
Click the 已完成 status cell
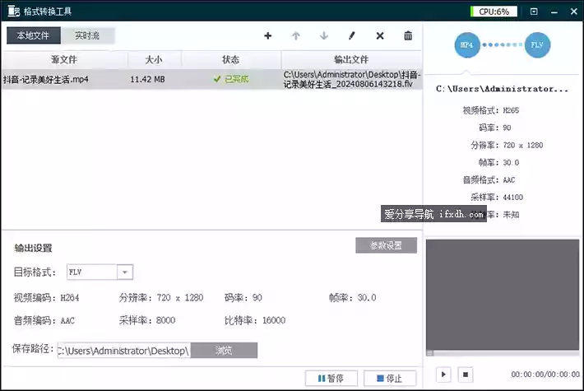click(231, 79)
